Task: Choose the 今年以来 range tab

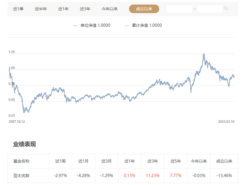Action: 110,9
